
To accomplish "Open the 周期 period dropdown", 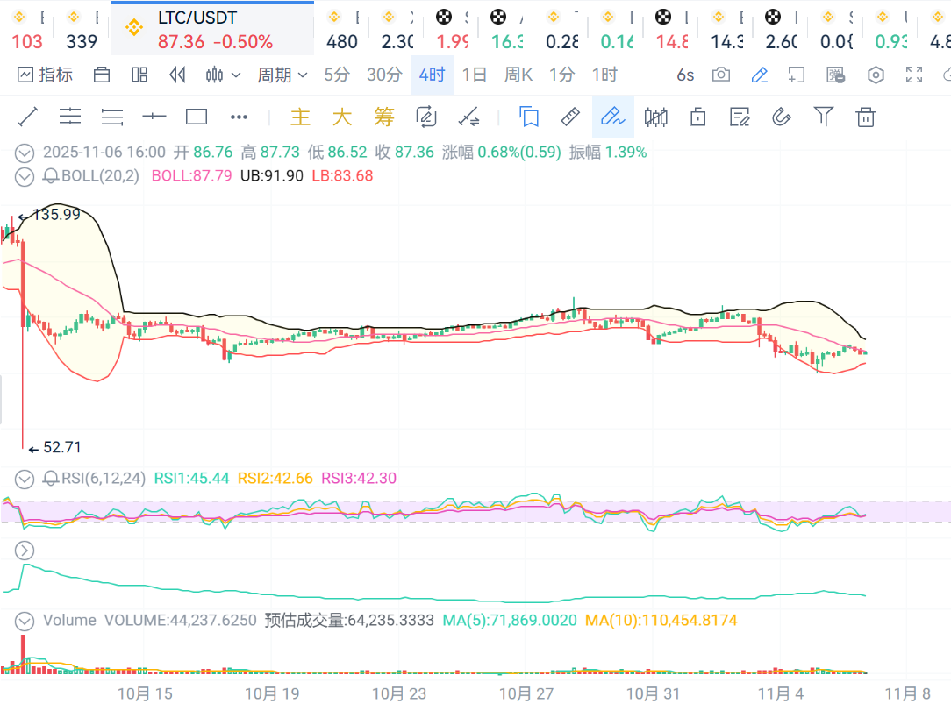I will tap(282, 75).
